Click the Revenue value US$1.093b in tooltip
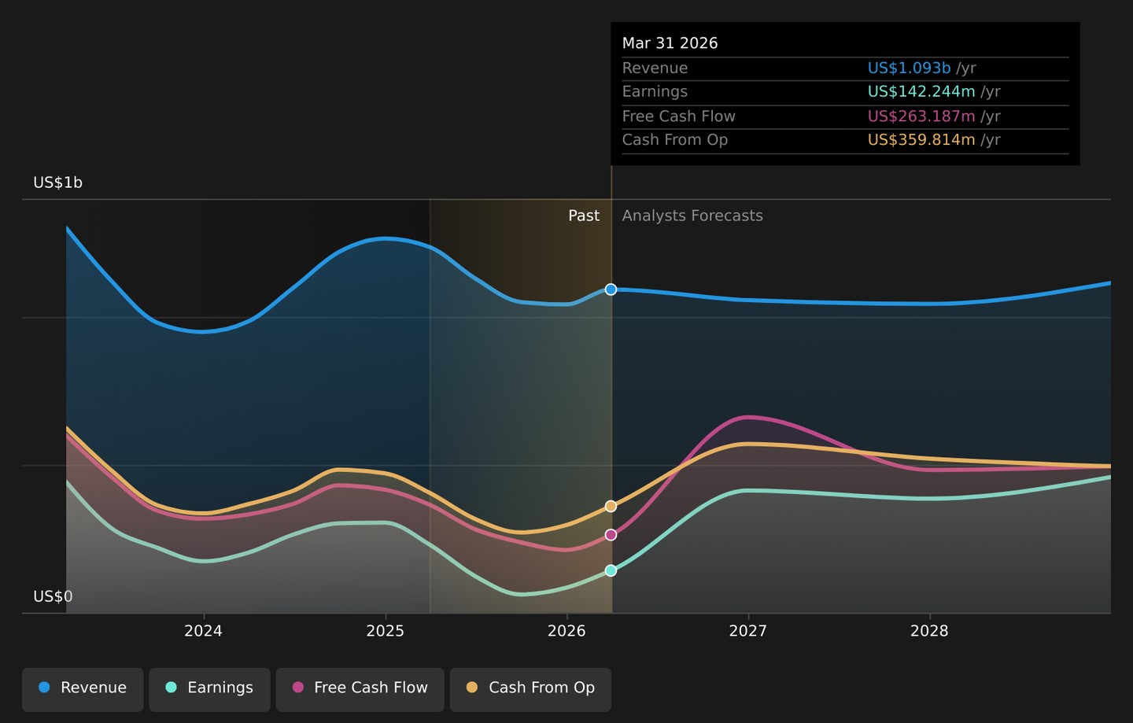 click(x=909, y=68)
